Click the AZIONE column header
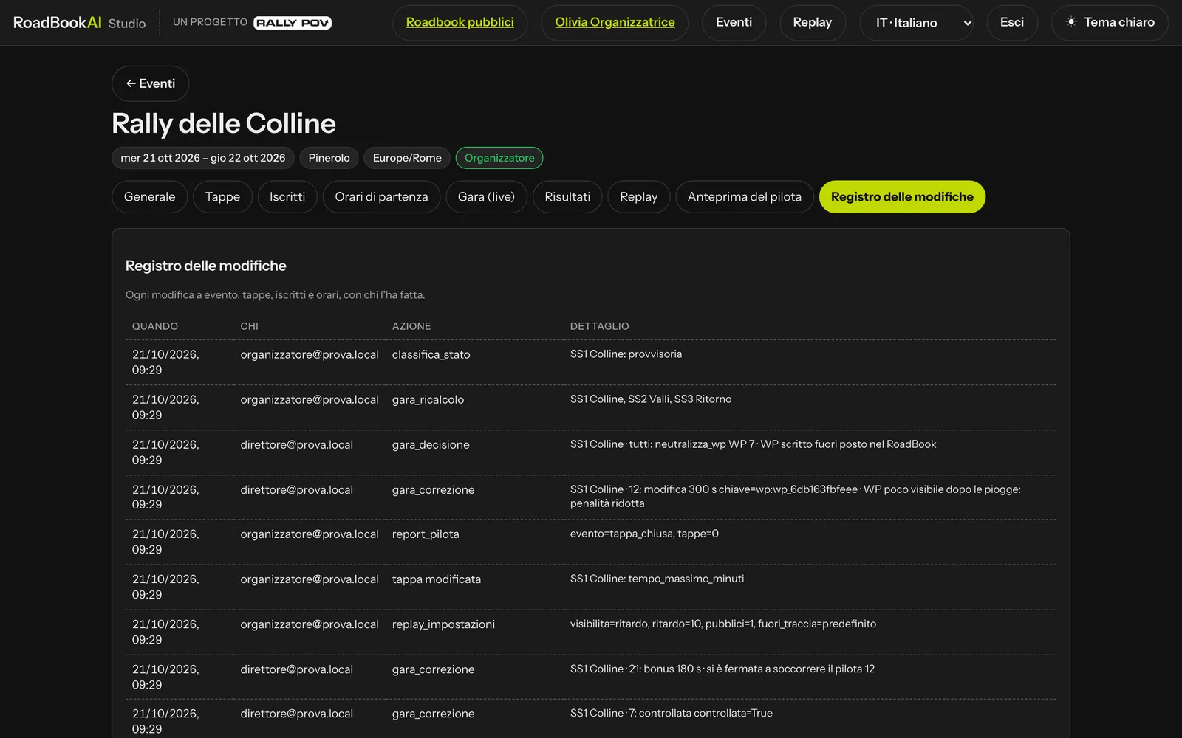The image size is (1182, 738). [x=411, y=326]
